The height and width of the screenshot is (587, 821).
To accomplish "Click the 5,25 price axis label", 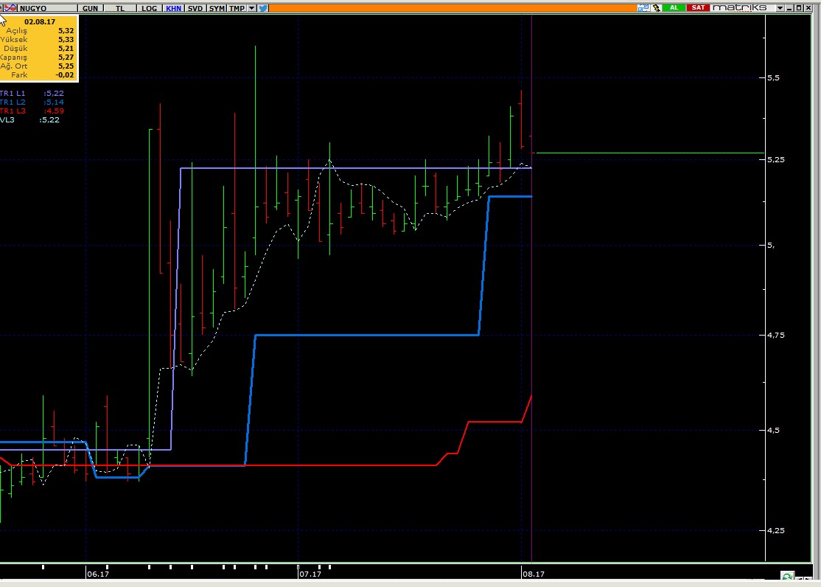I will coord(776,159).
